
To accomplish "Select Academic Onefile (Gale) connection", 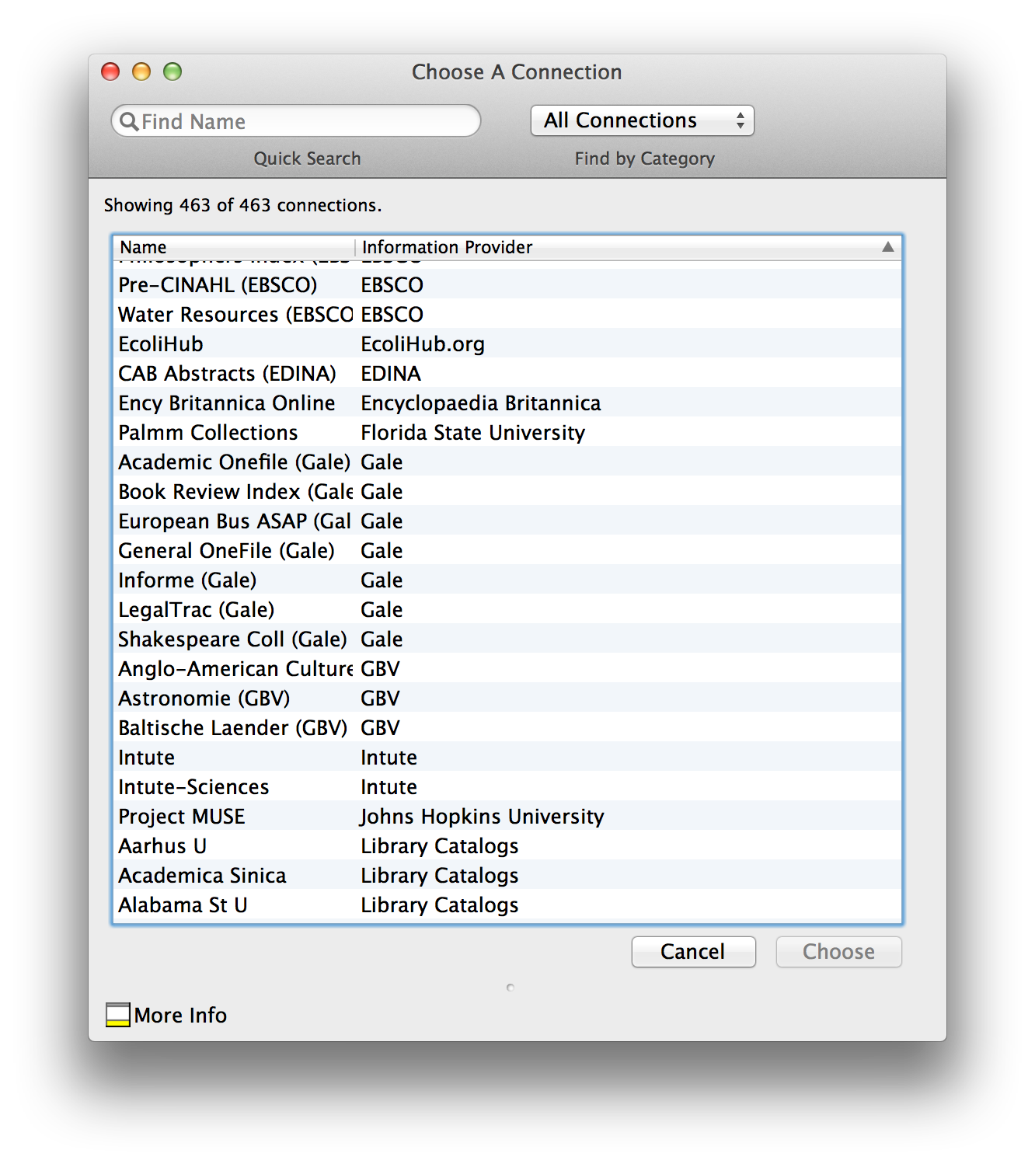I will pyautogui.click(x=507, y=462).
